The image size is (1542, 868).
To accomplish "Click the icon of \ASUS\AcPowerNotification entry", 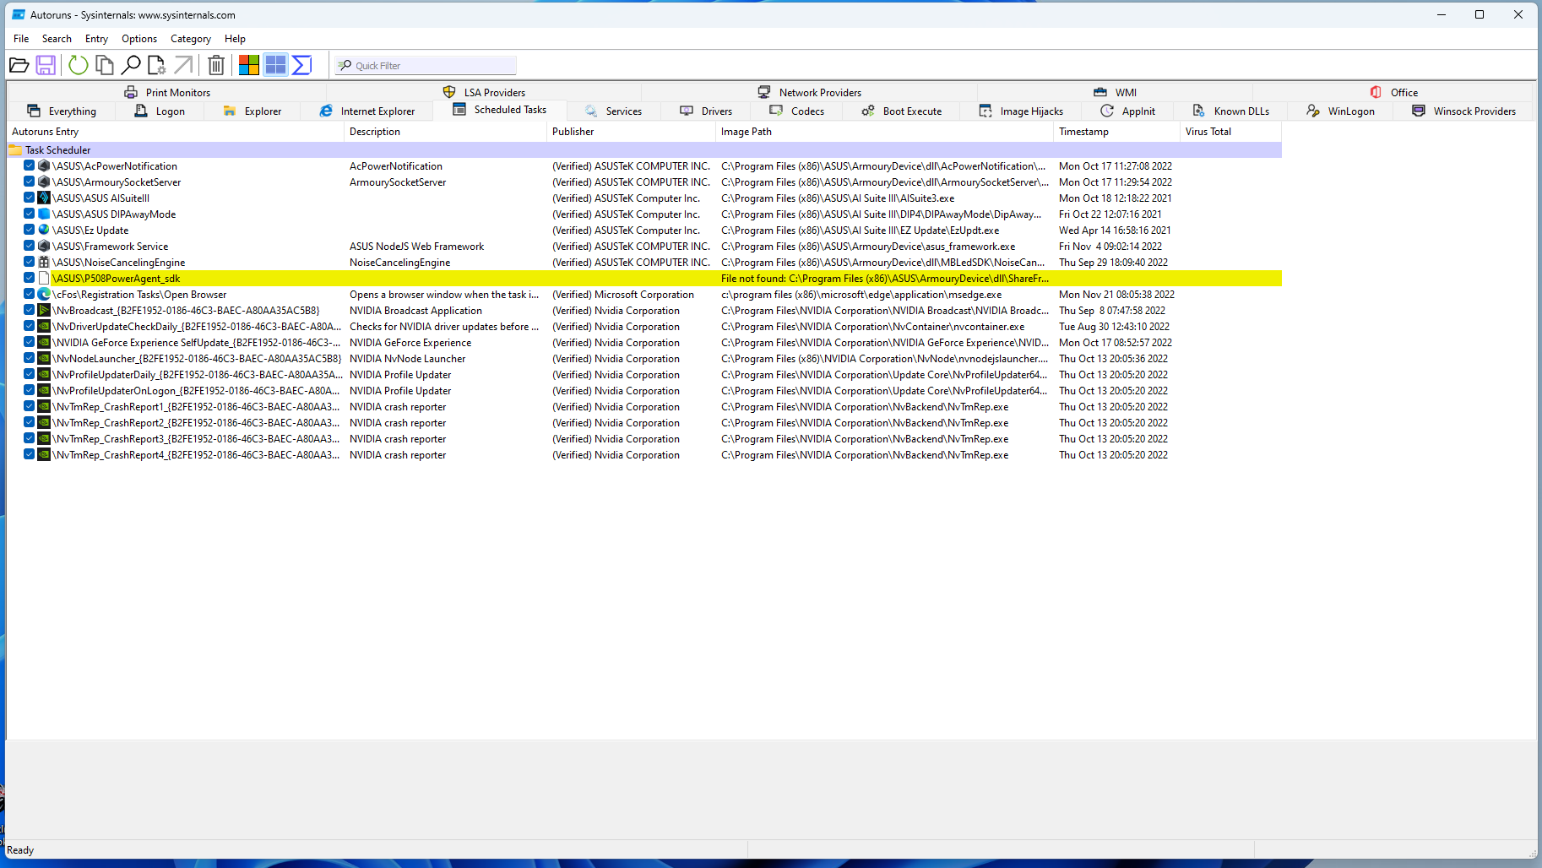I will pos(44,166).
